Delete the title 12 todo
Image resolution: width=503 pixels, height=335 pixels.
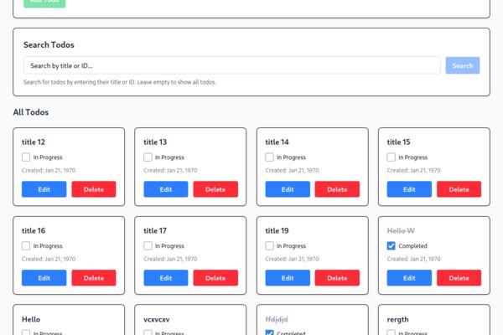pos(94,189)
